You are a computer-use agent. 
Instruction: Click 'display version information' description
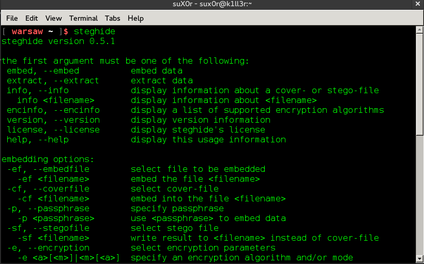click(201, 120)
